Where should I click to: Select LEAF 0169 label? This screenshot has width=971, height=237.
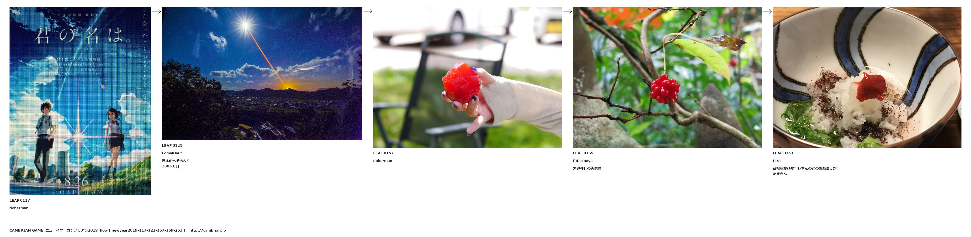coord(583,153)
